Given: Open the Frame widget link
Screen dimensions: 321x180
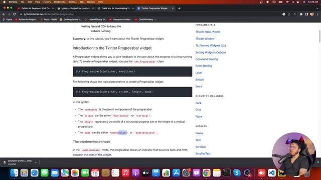Looking at the screenshot, I should coord(199,133).
